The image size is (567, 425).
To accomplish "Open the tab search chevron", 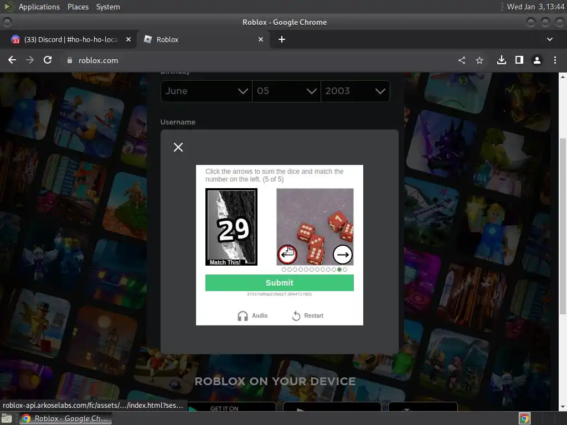I will [550, 39].
